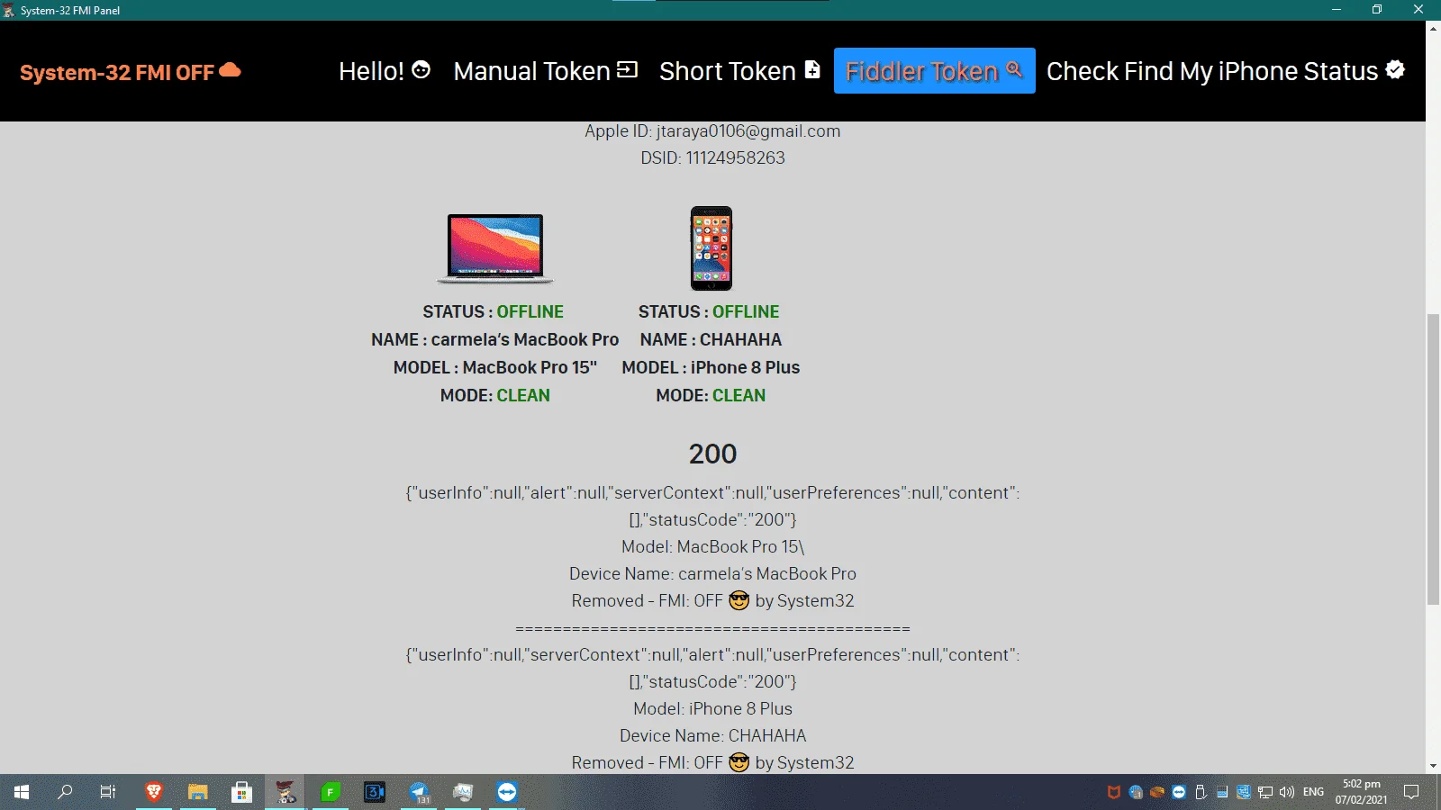Click the scrollbar up arrow
1441x810 pixels.
click(1433, 29)
